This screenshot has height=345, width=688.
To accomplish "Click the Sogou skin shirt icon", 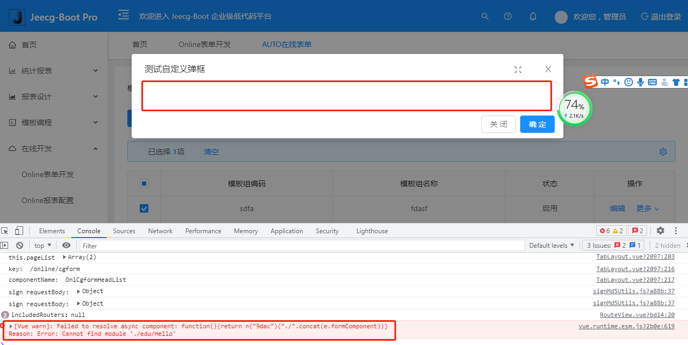I will pyautogui.click(x=676, y=82).
